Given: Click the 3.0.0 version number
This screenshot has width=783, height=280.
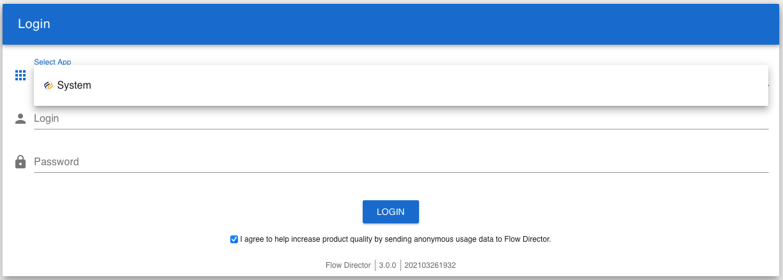Looking at the screenshot, I should [388, 265].
